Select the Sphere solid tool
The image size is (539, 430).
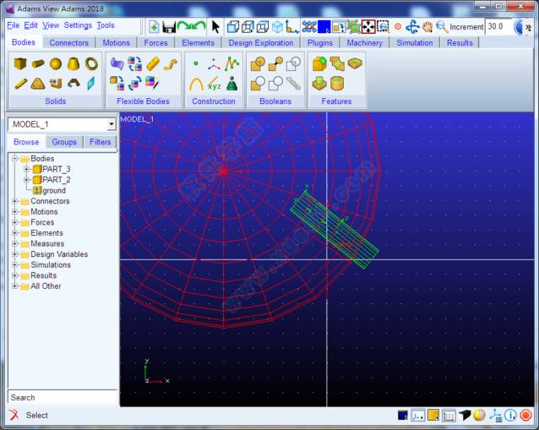[x=56, y=63]
